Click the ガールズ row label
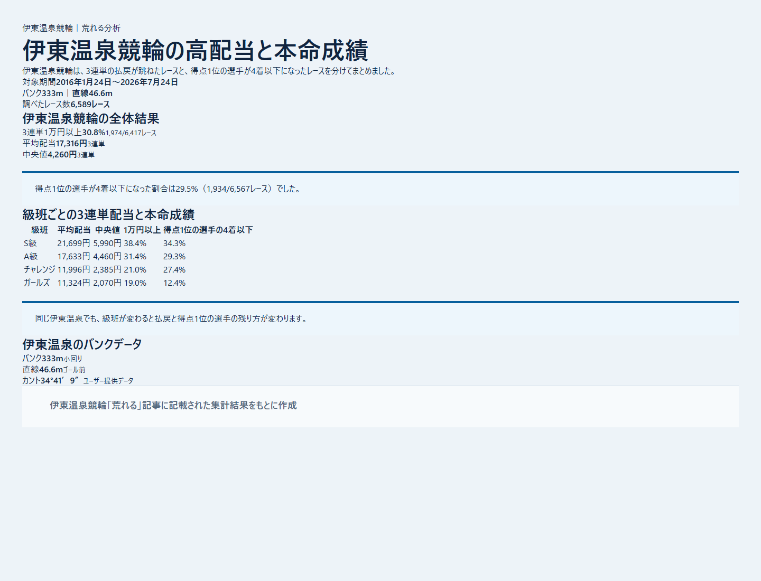The height and width of the screenshot is (581, 761). [x=36, y=283]
